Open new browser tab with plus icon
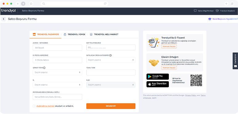This screenshot has width=238, height=114. tap(226, 4)
